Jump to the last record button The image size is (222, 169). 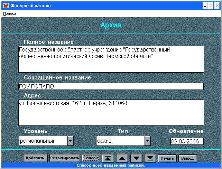150,158
